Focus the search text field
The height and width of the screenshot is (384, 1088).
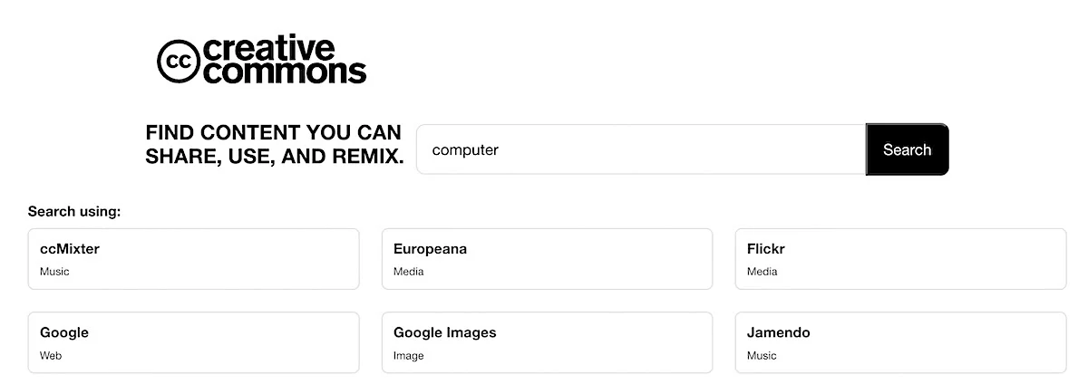641,149
